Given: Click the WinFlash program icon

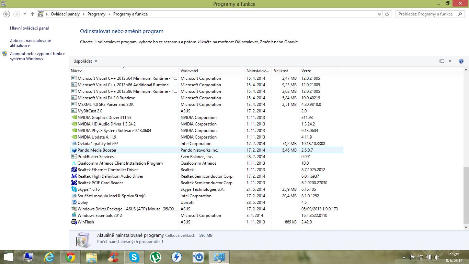Looking at the screenshot, I should point(74,222).
